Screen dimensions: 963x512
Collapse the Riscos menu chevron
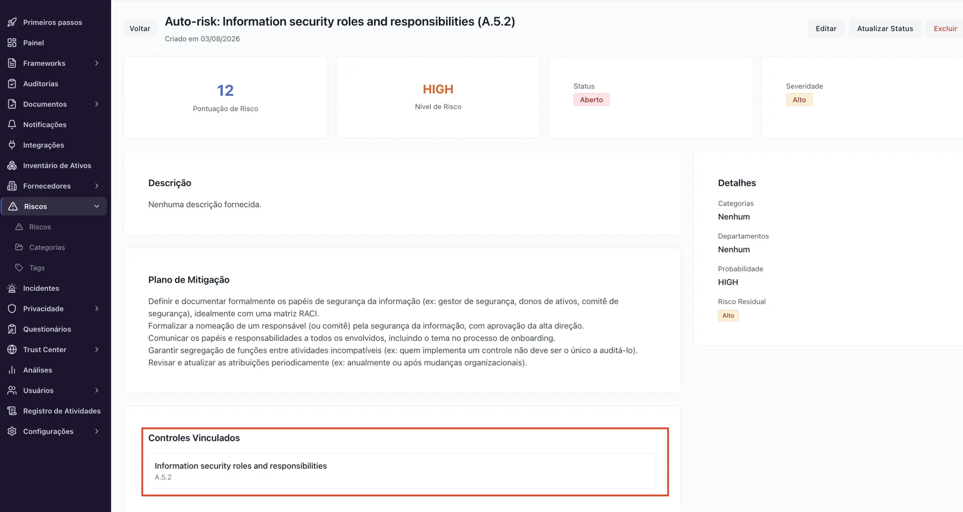point(97,206)
